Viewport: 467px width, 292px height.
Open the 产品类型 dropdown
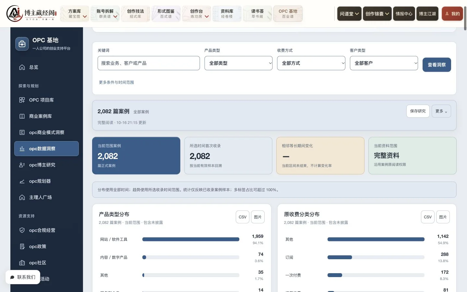pos(238,63)
